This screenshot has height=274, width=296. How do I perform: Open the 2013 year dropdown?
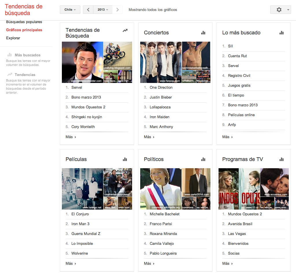tap(103, 10)
